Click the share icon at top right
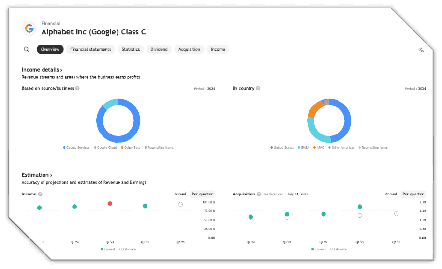 pos(421,50)
